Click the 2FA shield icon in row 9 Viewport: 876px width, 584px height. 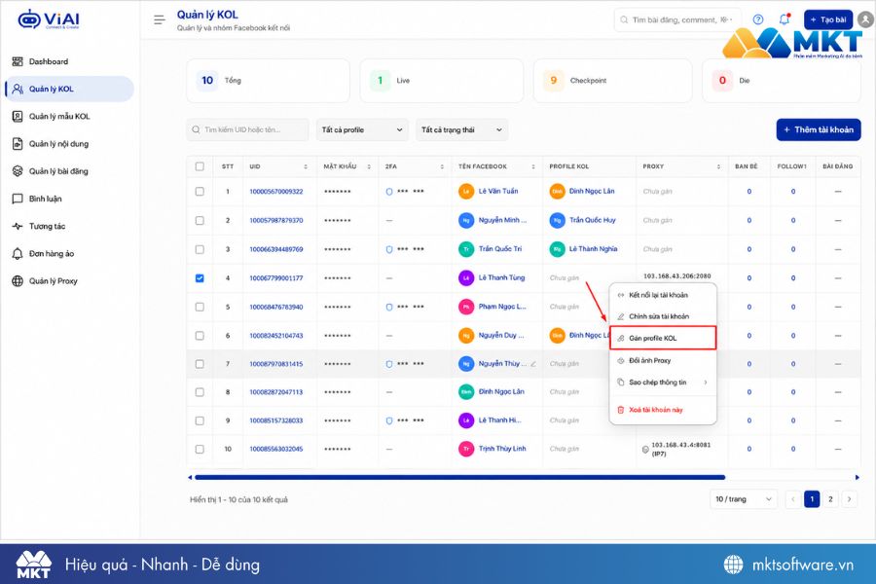[388, 420]
